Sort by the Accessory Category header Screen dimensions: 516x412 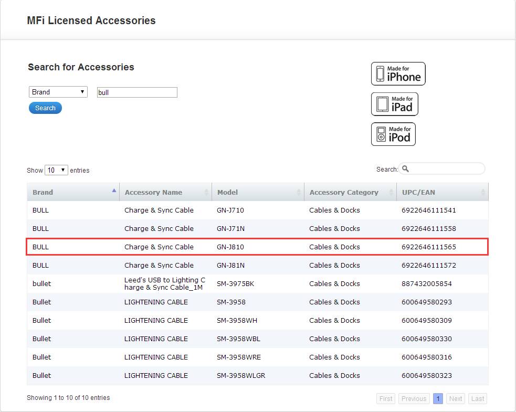[x=351, y=192]
